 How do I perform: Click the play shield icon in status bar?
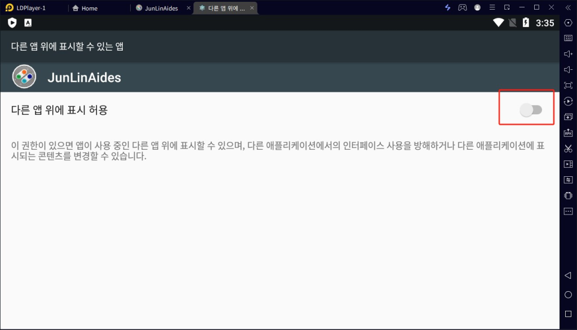pyautogui.click(x=12, y=23)
